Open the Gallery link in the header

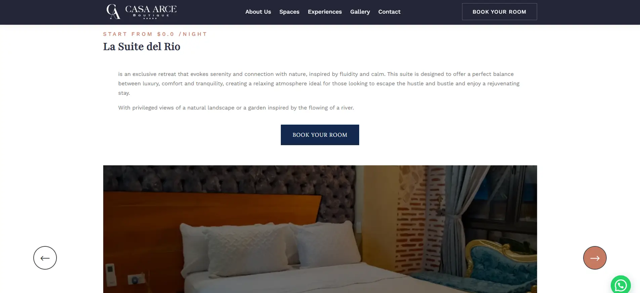pyautogui.click(x=360, y=12)
